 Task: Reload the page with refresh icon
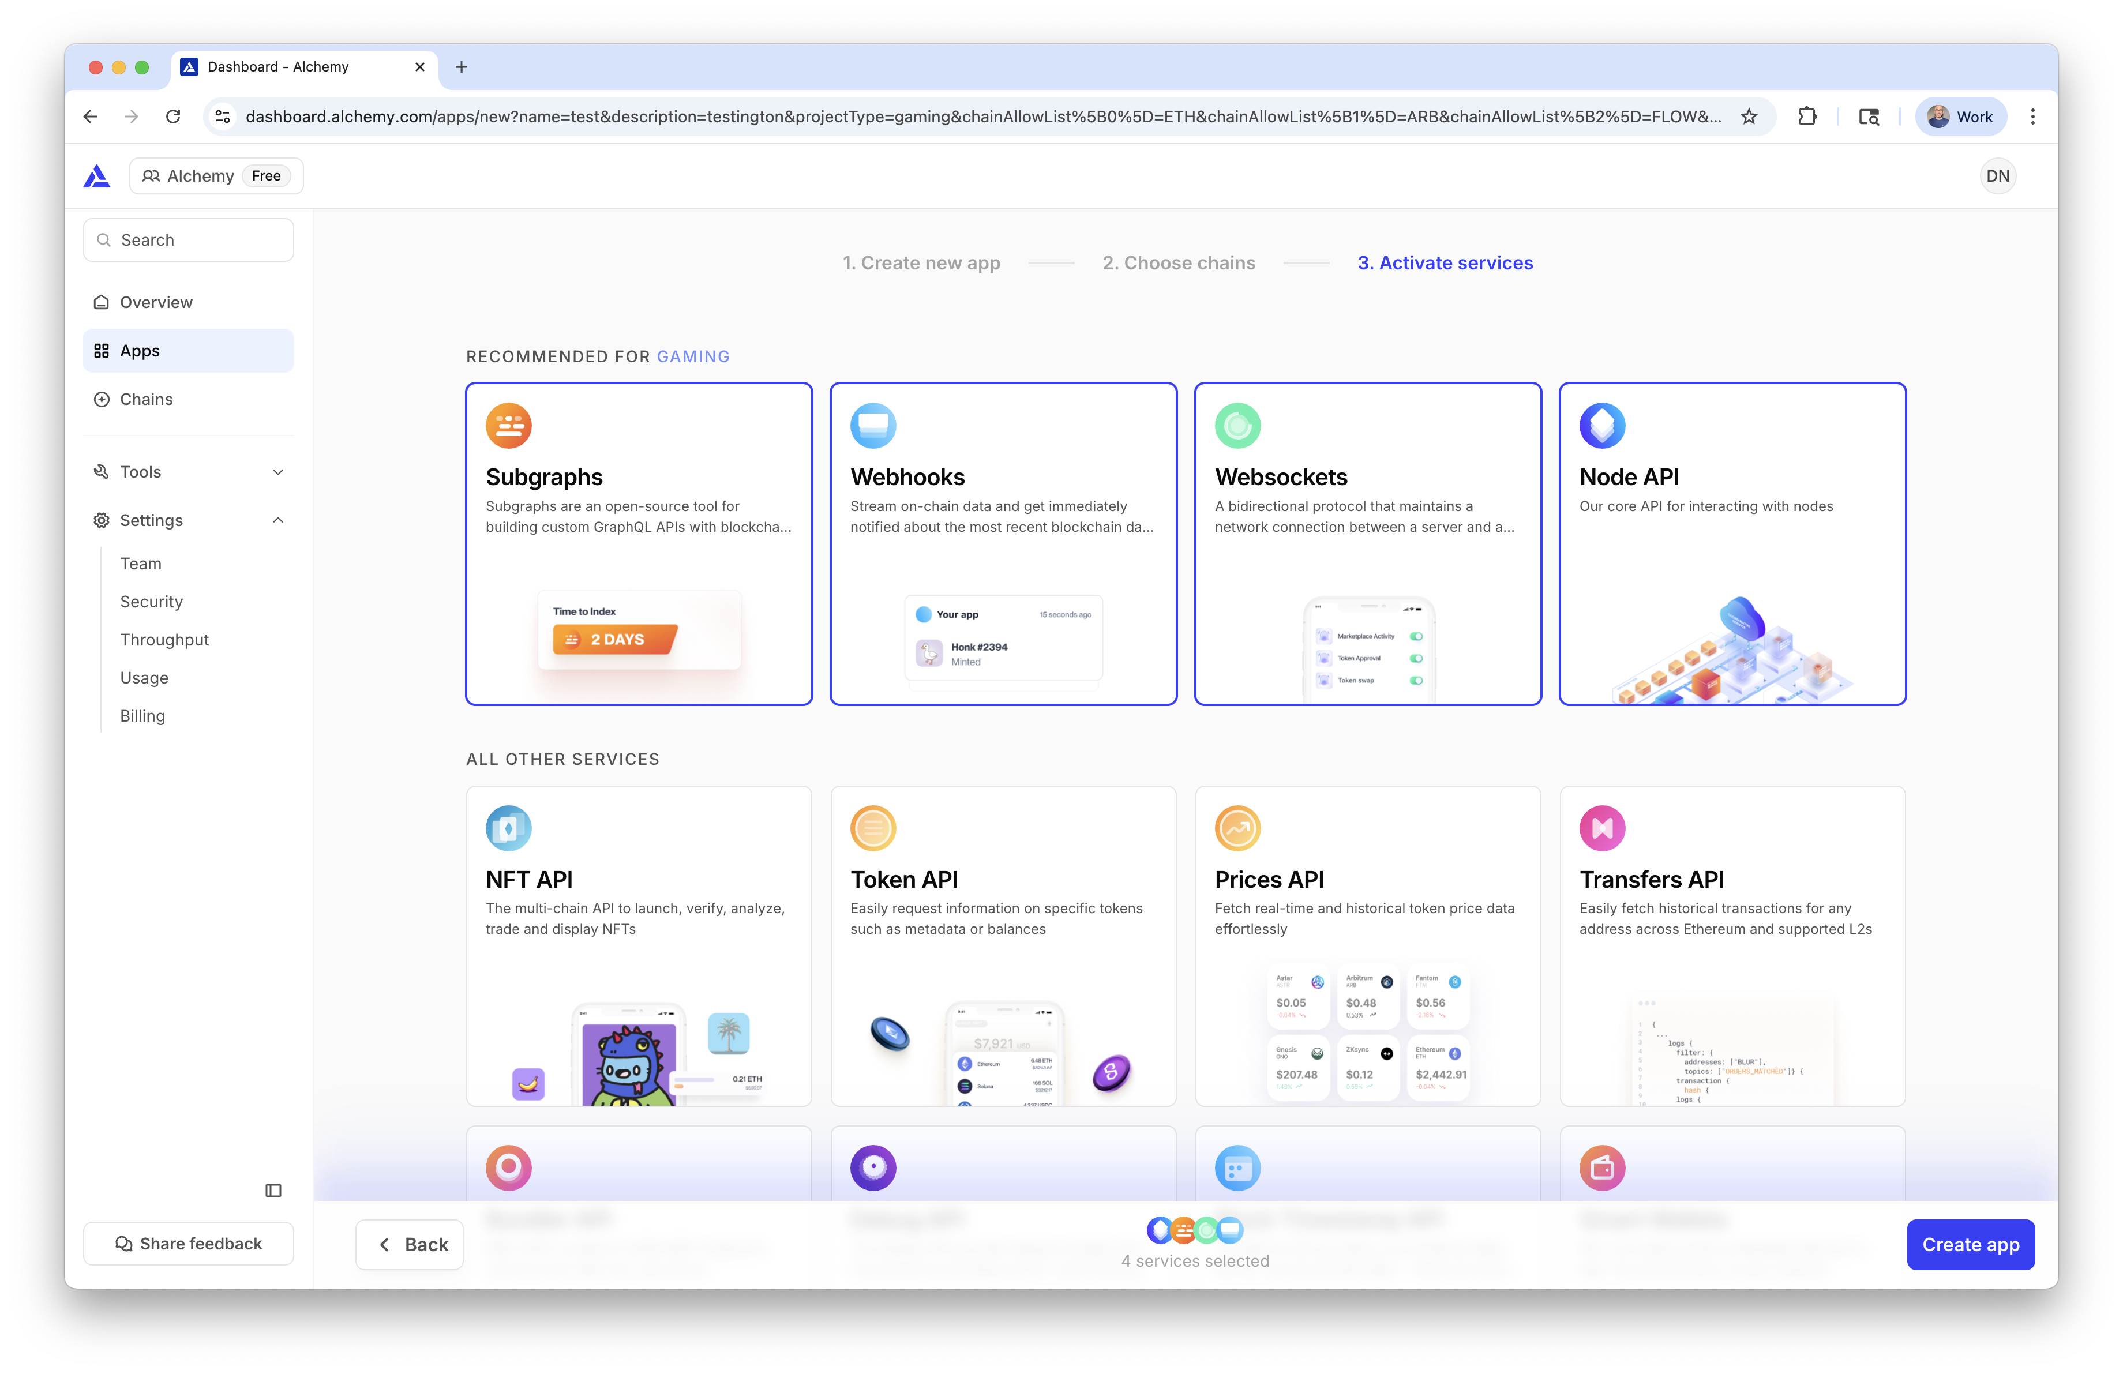click(x=173, y=117)
